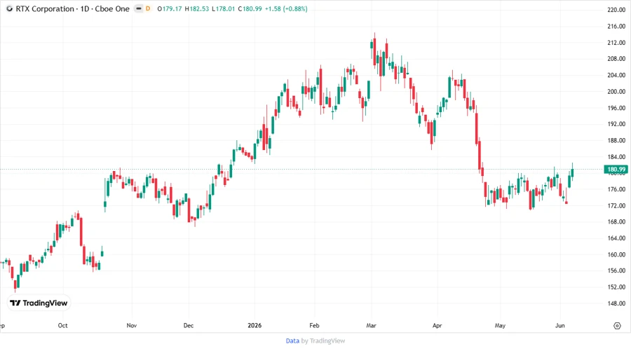
Task: Click the close value C180.99
Action: (250, 9)
